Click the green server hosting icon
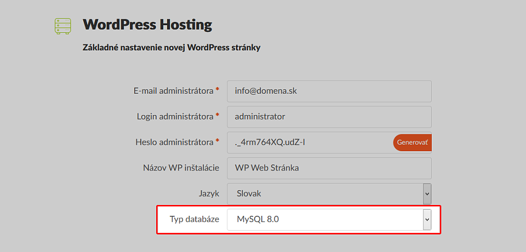The image size is (526, 252). coord(62,26)
